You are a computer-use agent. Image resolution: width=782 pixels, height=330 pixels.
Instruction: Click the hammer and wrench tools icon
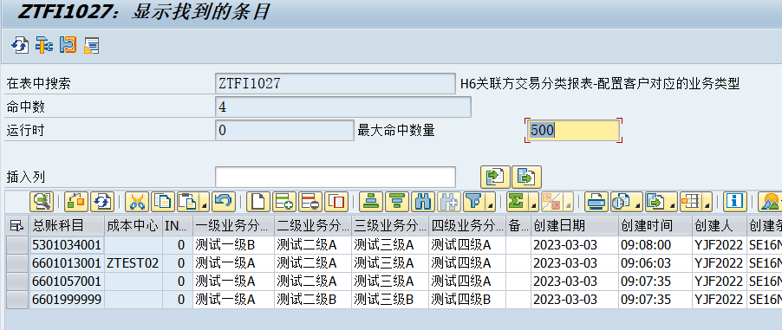click(44, 45)
